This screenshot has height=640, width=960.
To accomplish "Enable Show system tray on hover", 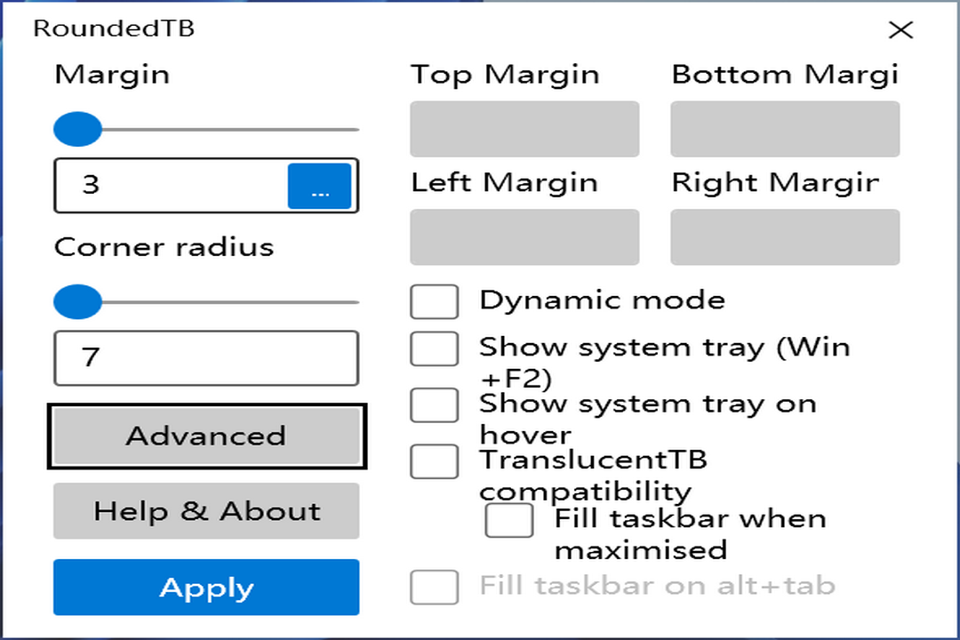I will [434, 404].
